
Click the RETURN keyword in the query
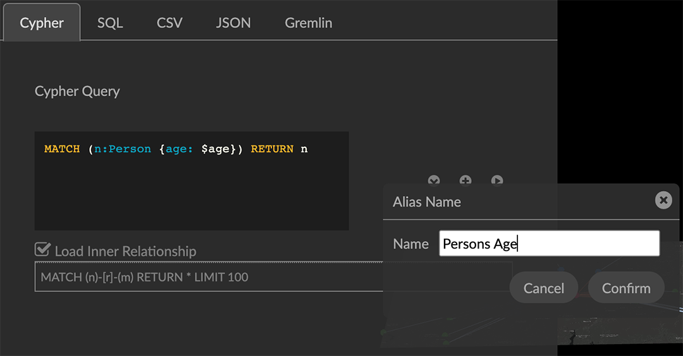[272, 149]
